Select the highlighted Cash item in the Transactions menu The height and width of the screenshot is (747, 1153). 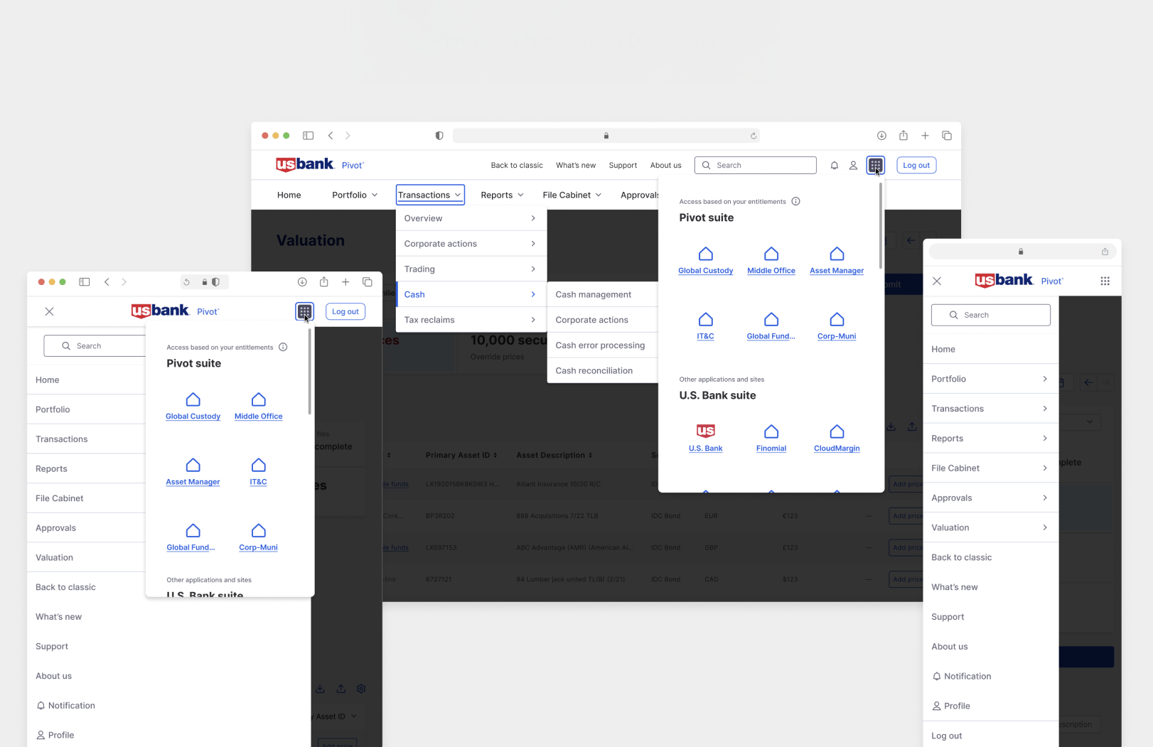coord(471,294)
